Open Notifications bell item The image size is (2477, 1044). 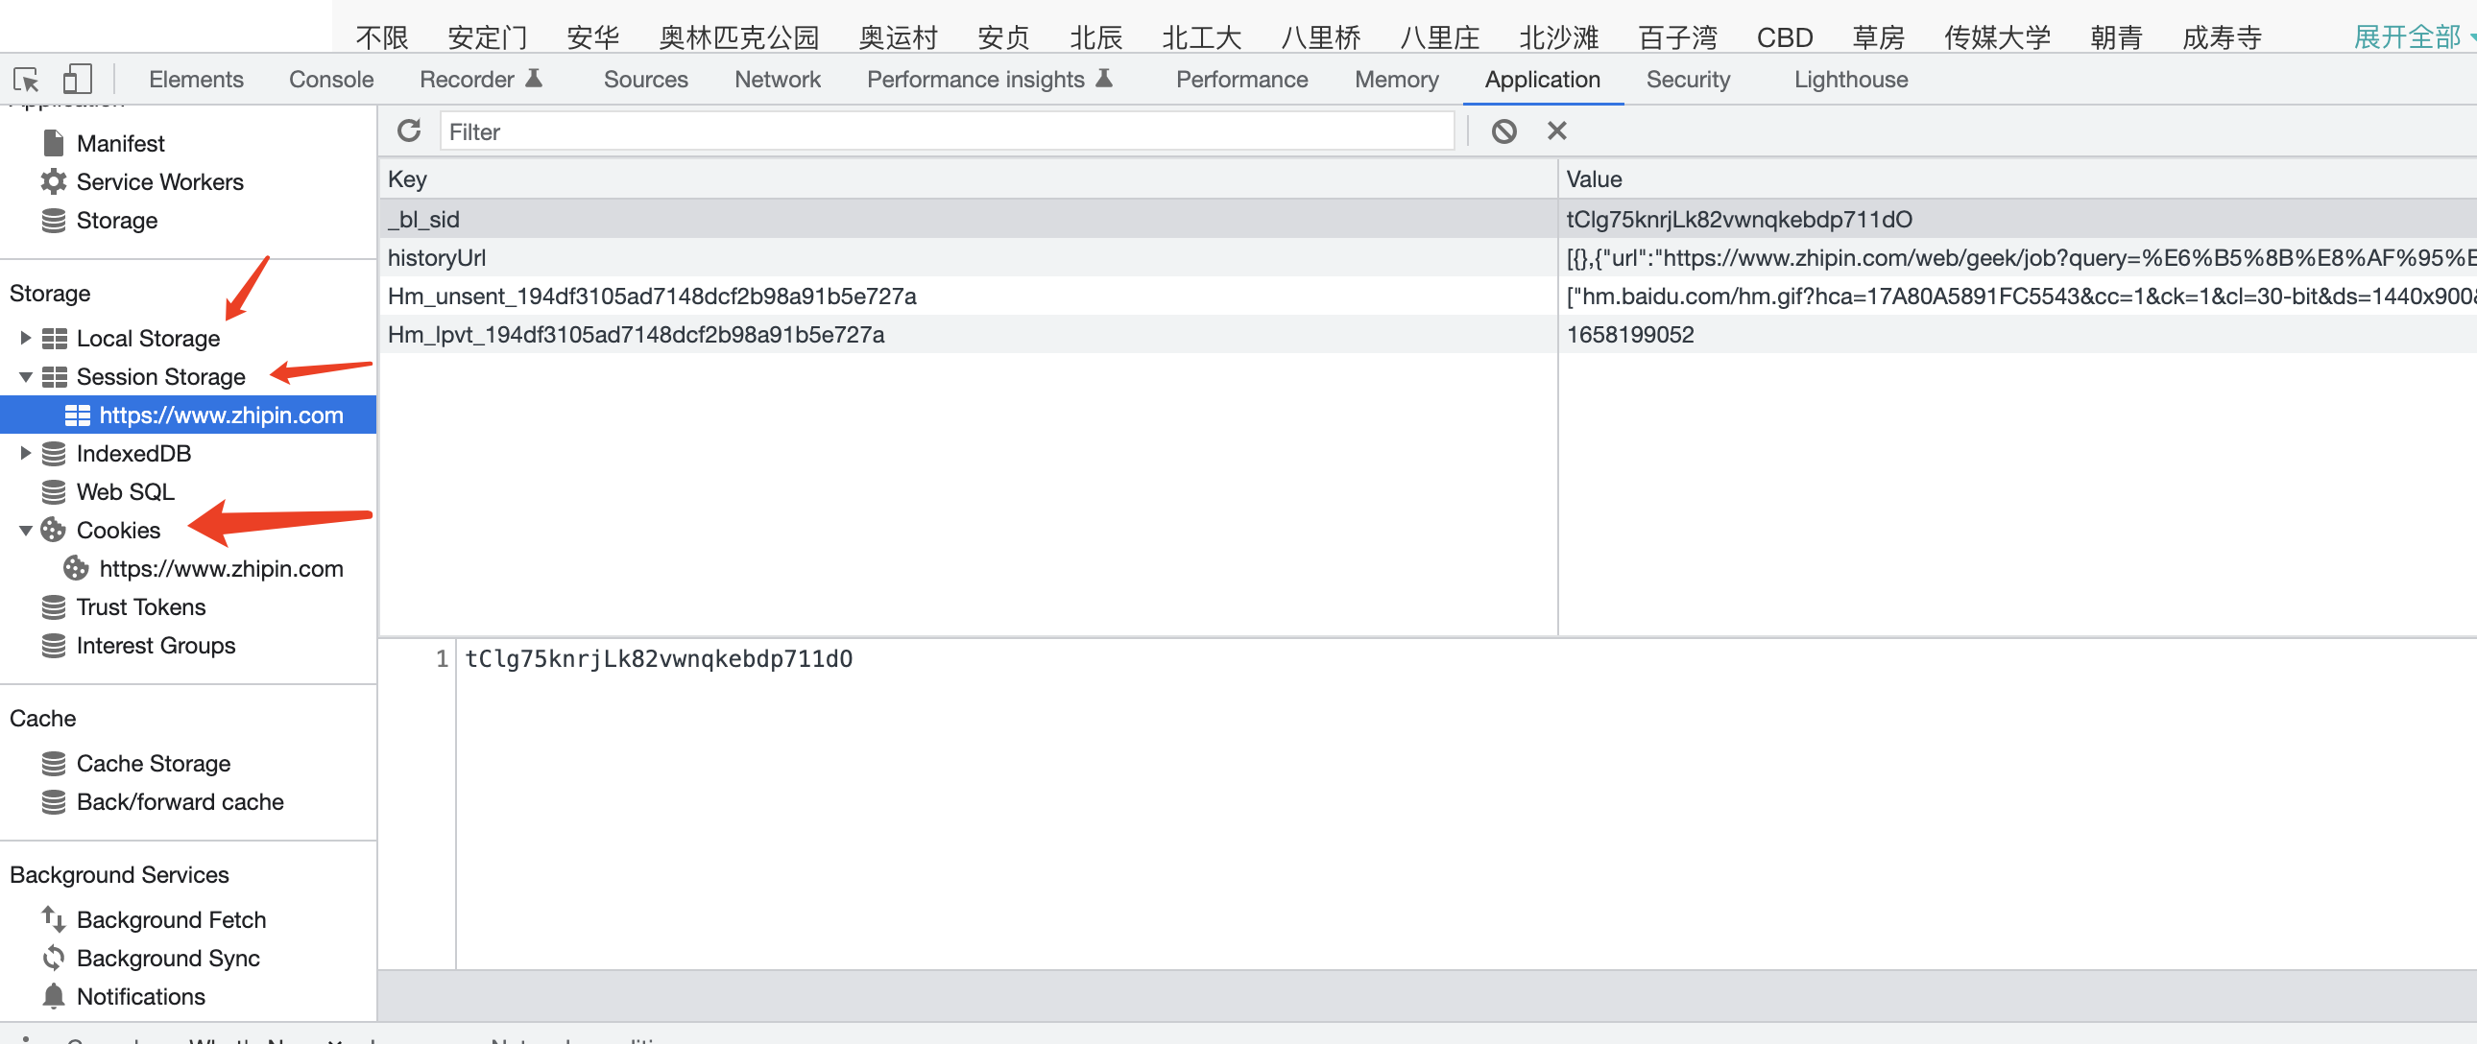(140, 996)
